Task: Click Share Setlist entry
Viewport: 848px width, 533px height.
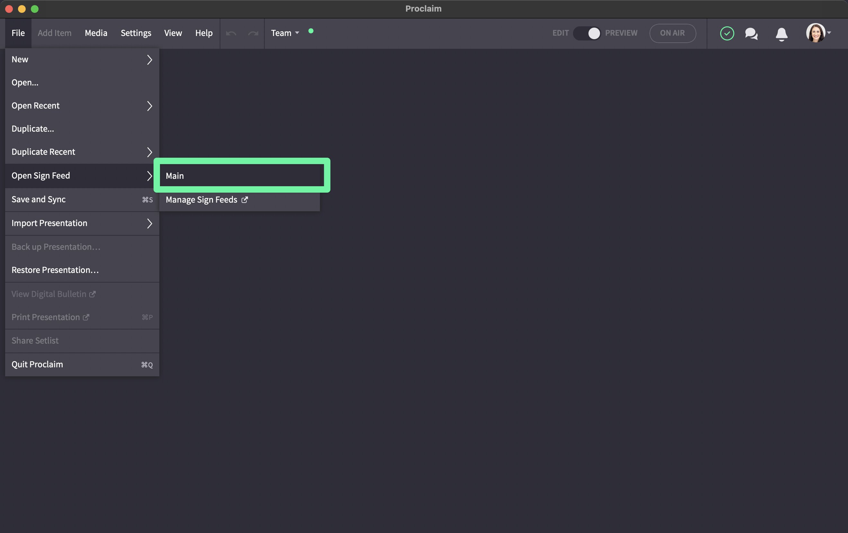Action: 82,340
